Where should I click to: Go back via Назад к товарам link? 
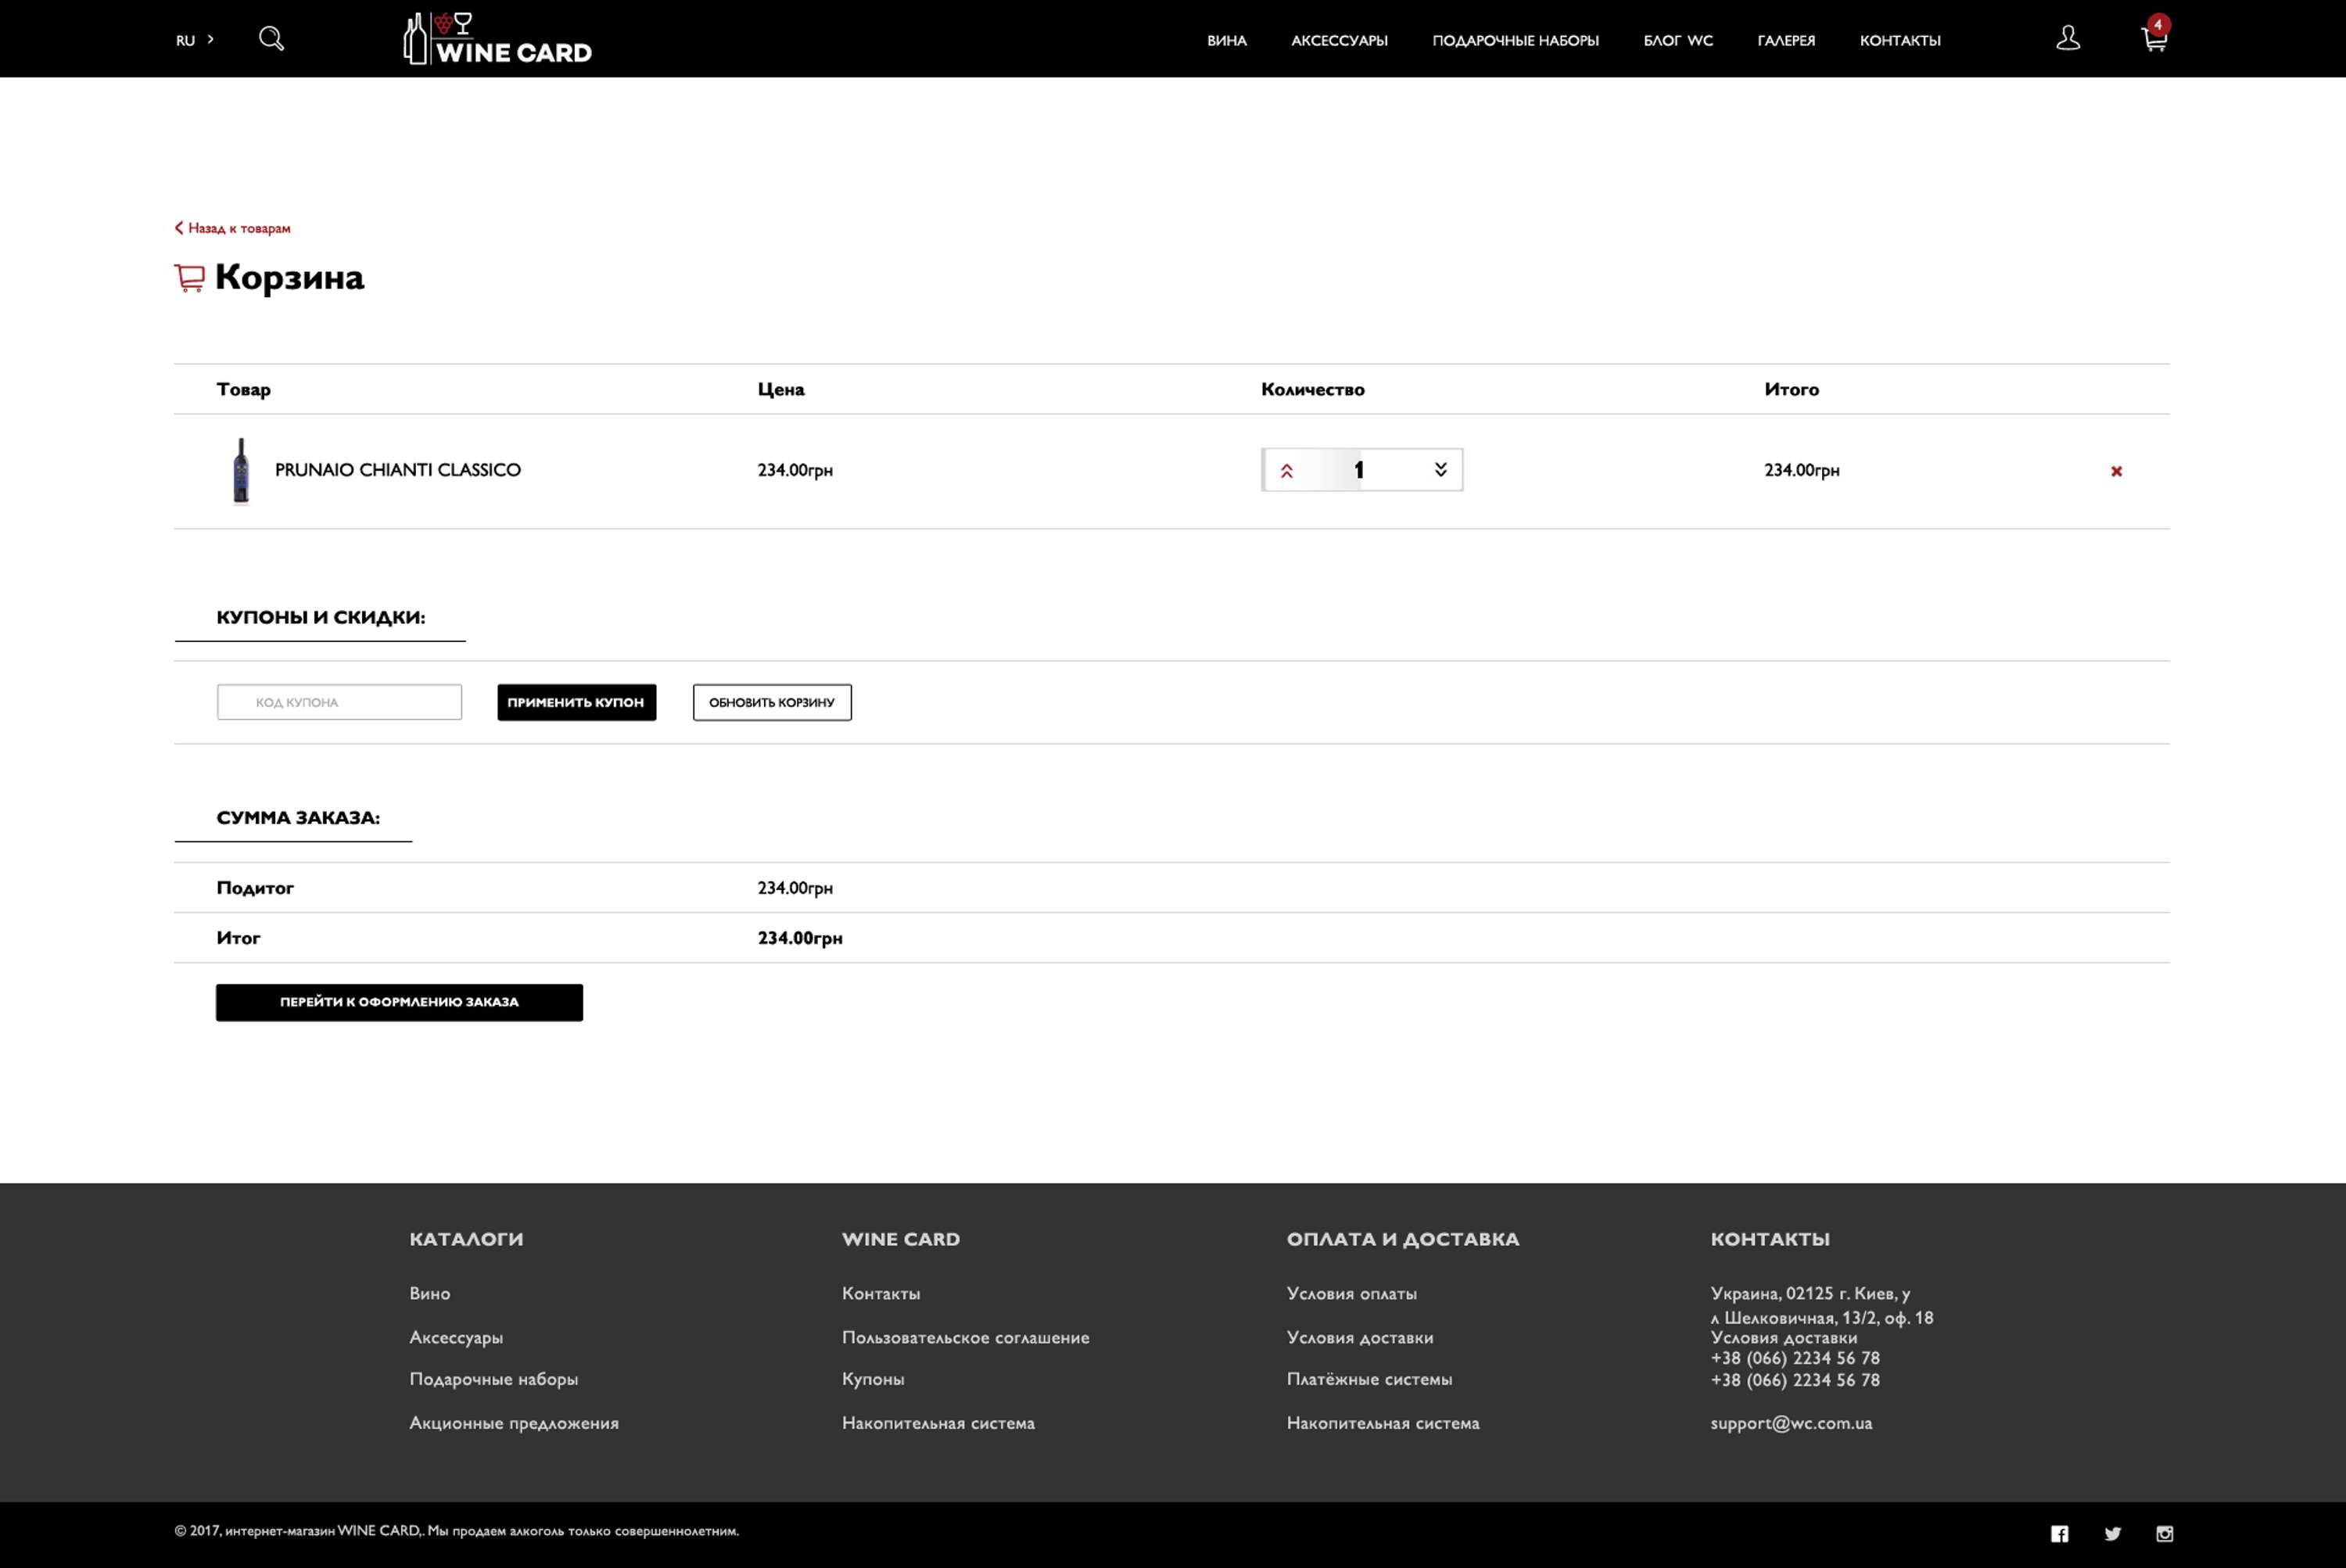tap(233, 228)
